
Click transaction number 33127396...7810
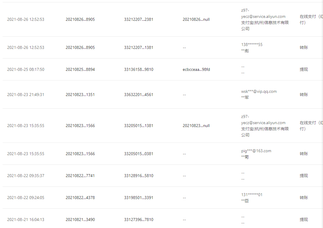(x=138, y=220)
